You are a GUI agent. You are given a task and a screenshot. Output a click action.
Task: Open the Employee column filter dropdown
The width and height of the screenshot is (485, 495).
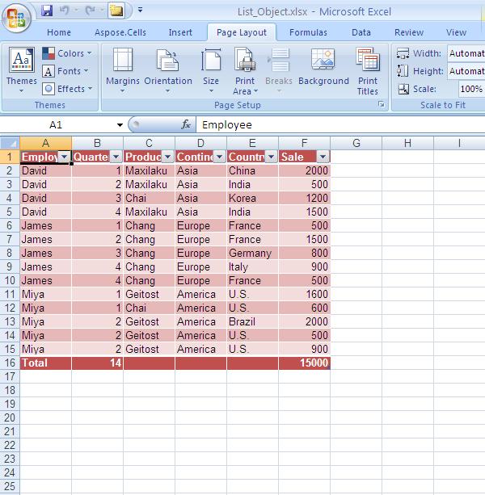pyautogui.click(x=65, y=157)
